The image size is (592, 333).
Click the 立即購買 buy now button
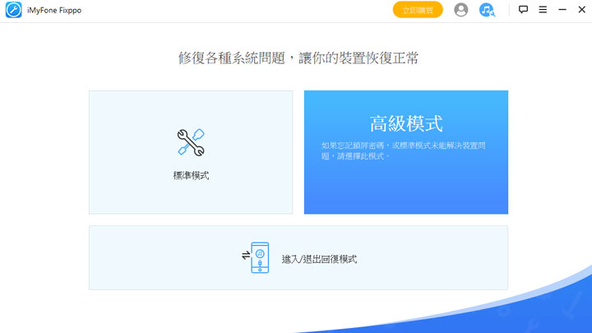point(418,10)
